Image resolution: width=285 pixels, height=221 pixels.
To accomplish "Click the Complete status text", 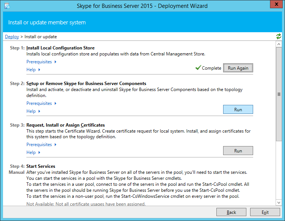I will tap(211, 68).
